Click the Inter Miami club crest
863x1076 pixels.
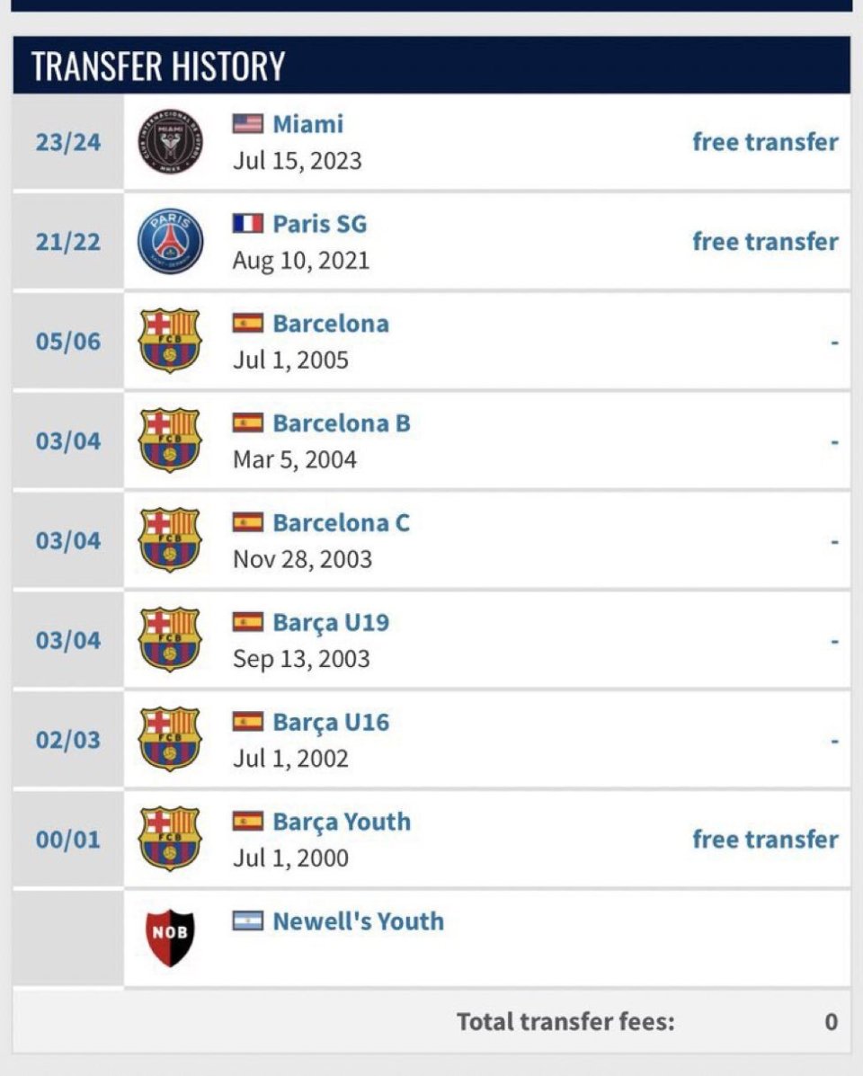pos(170,141)
